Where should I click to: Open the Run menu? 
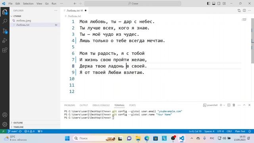(54, 4)
